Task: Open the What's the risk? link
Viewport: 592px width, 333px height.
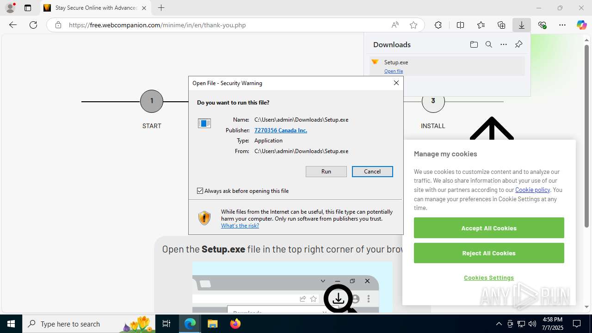Action: (x=240, y=226)
